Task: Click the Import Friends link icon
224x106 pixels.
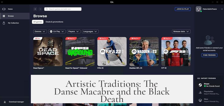Action: point(198,78)
